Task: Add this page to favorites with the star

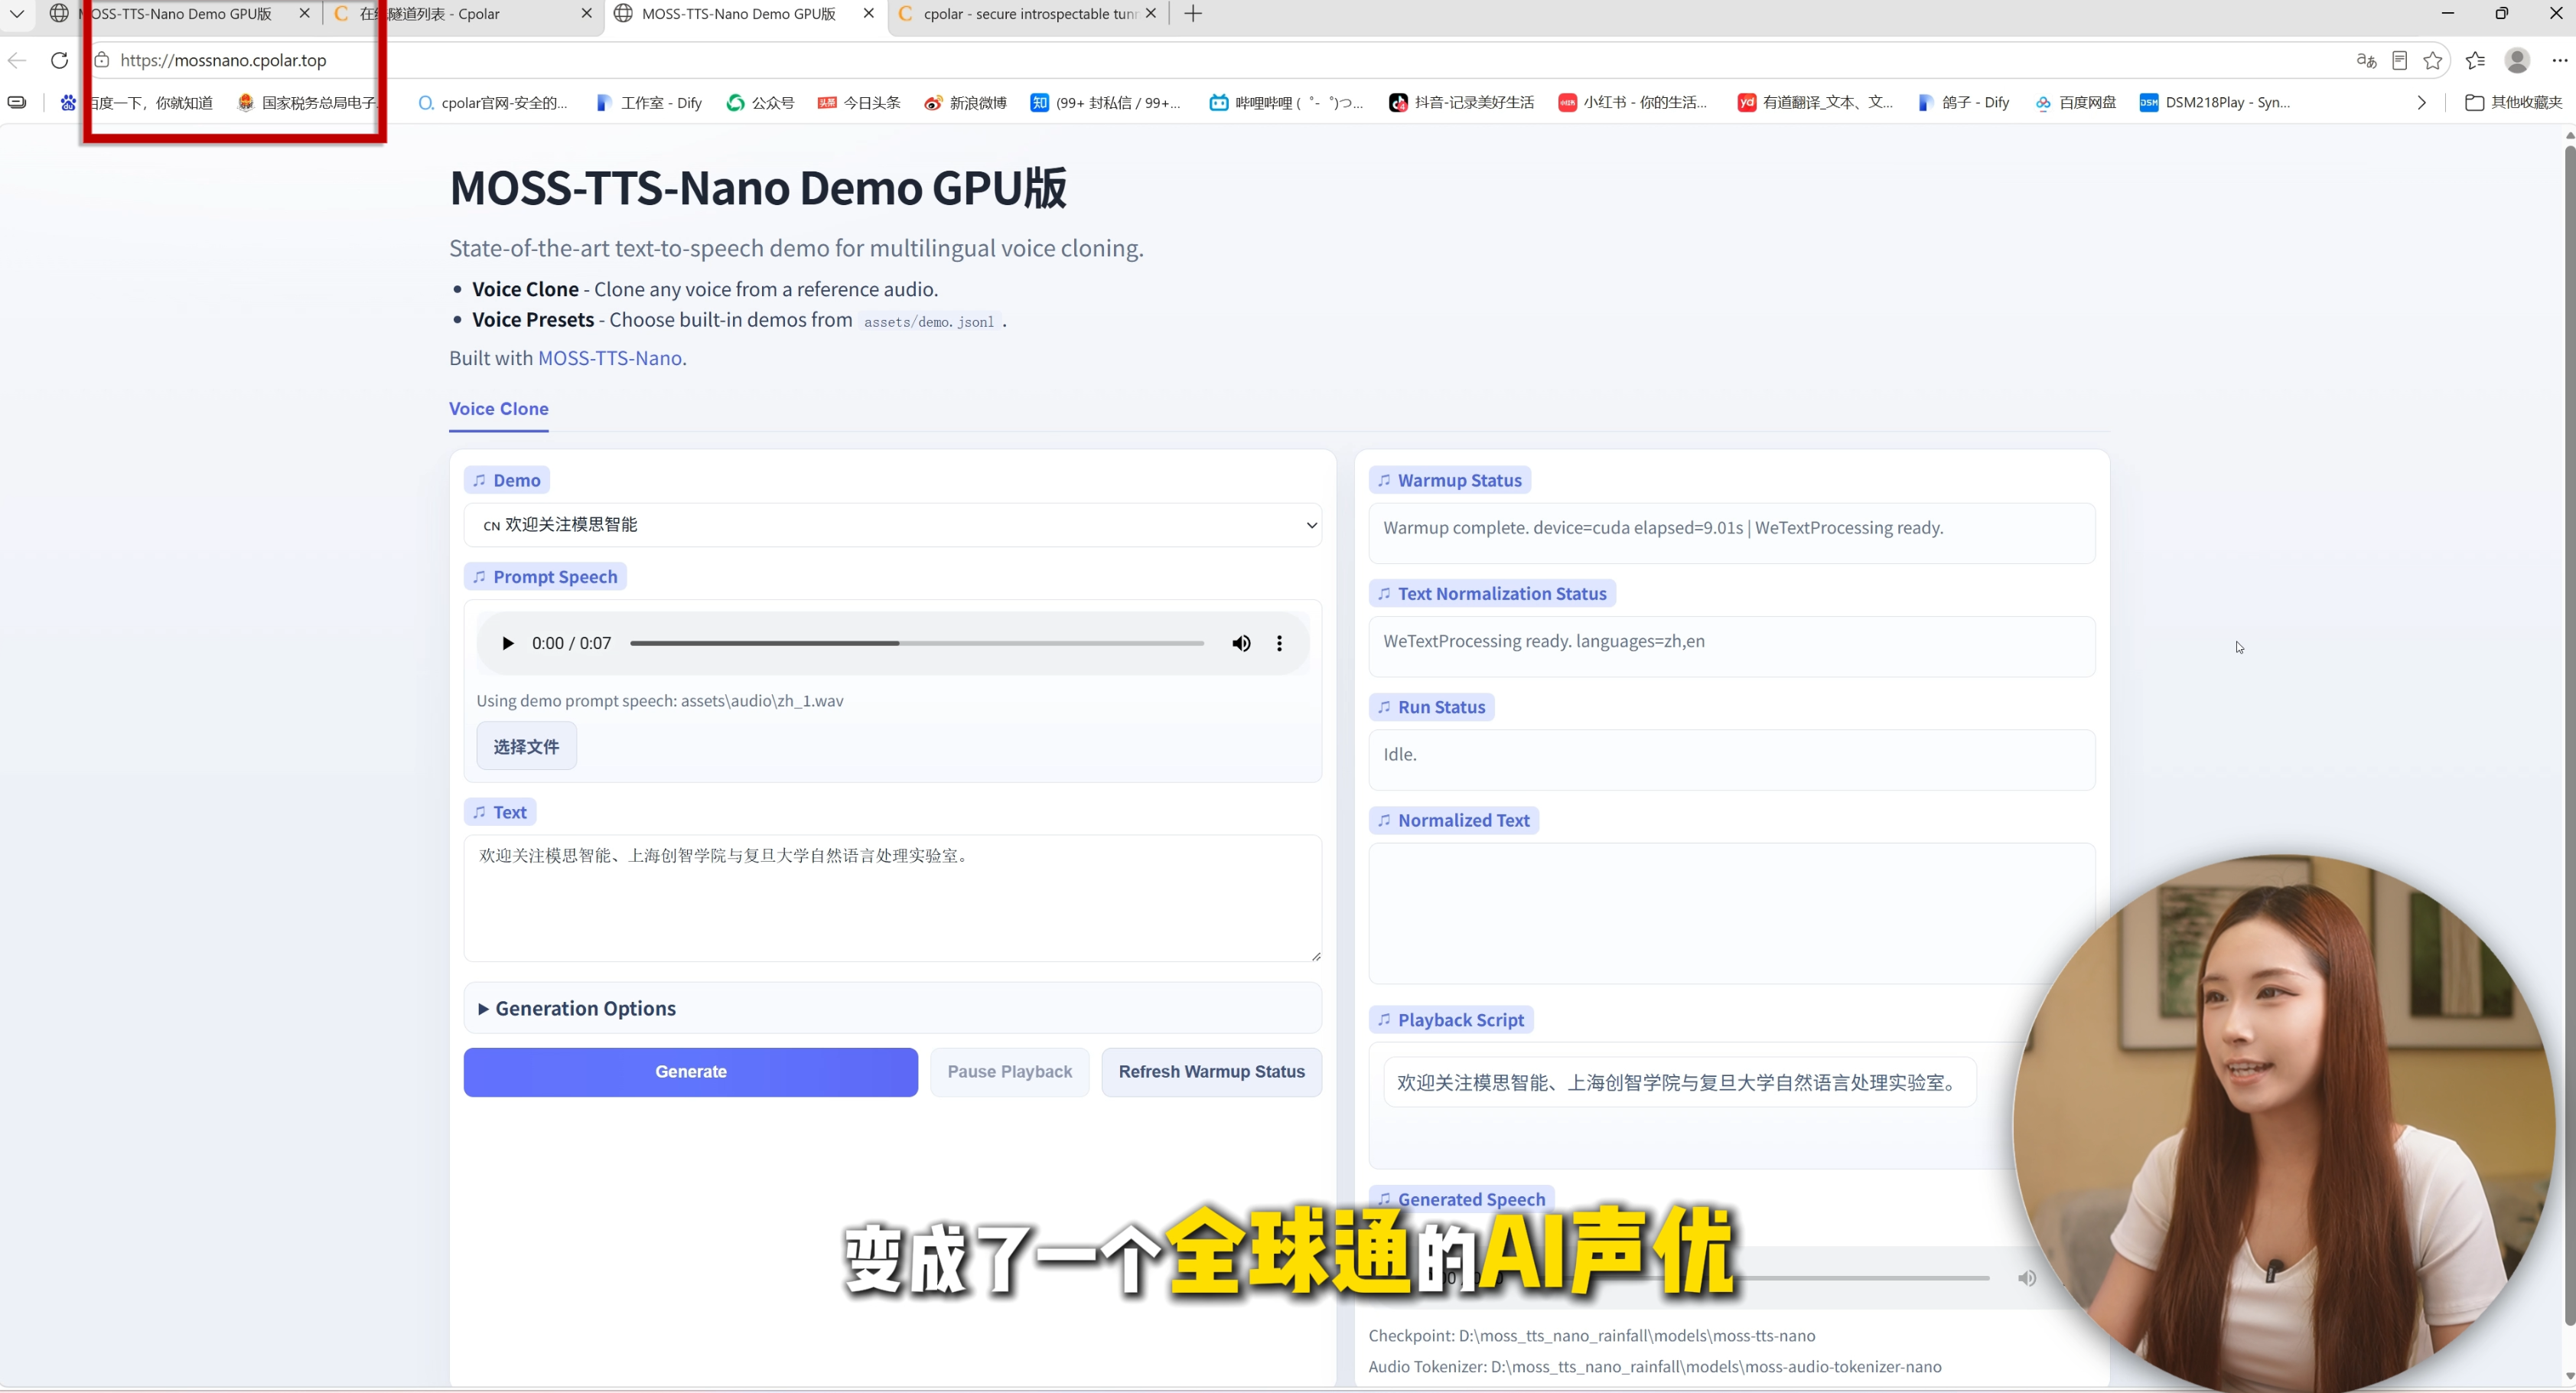Action: tap(2433, 60)
